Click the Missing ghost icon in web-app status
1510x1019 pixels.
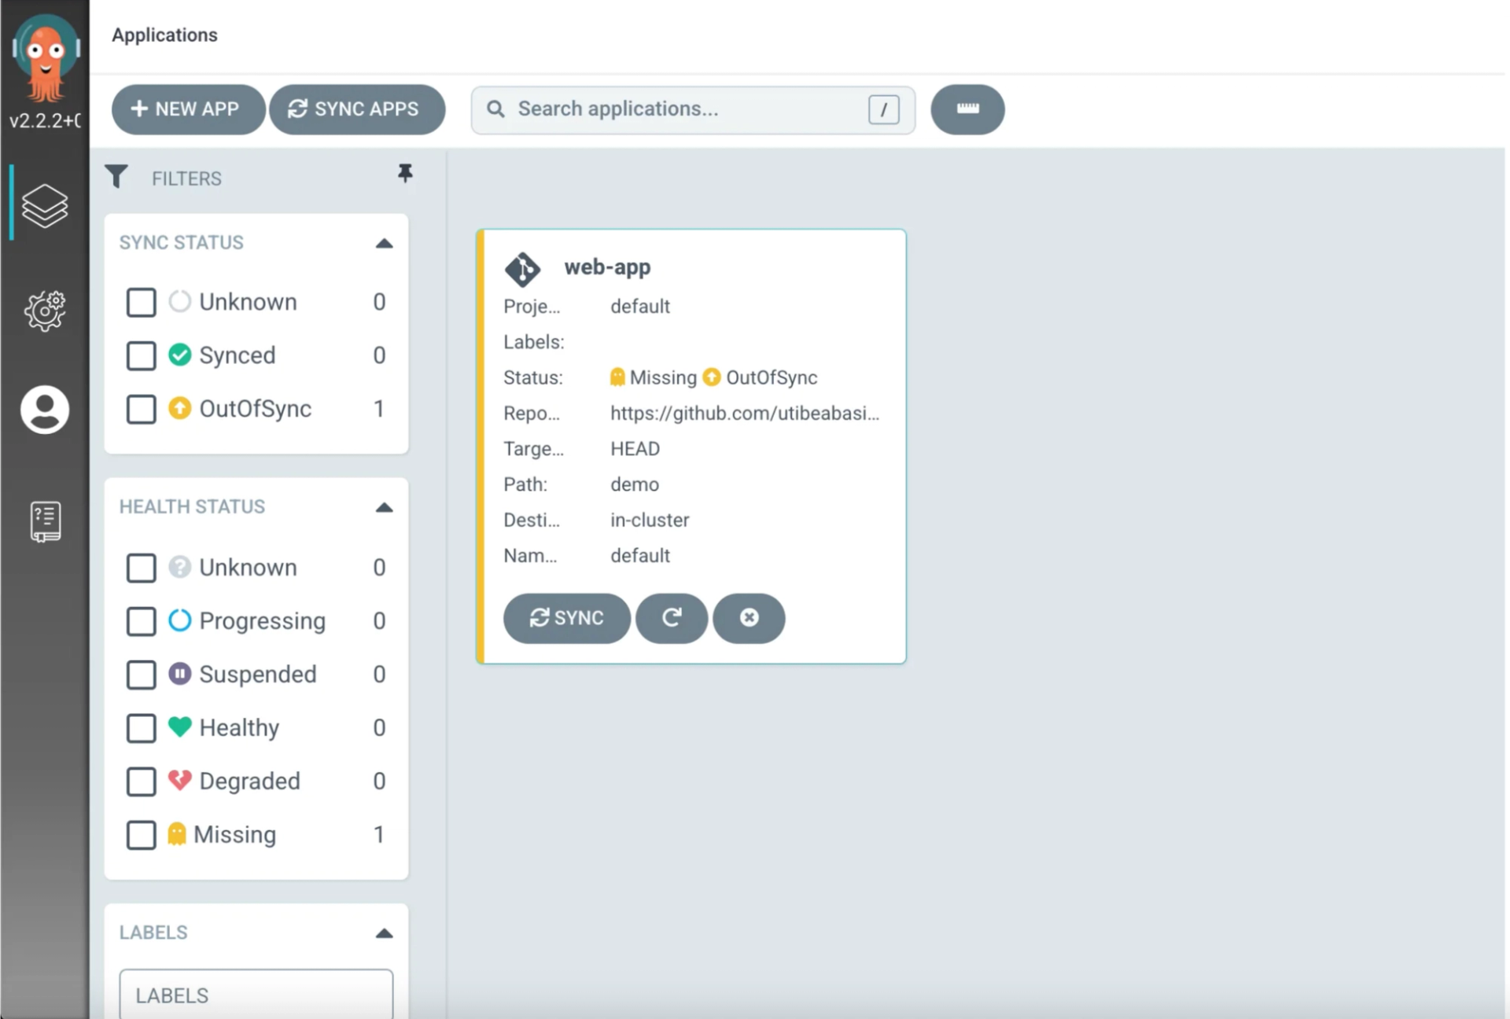(617, 377)
